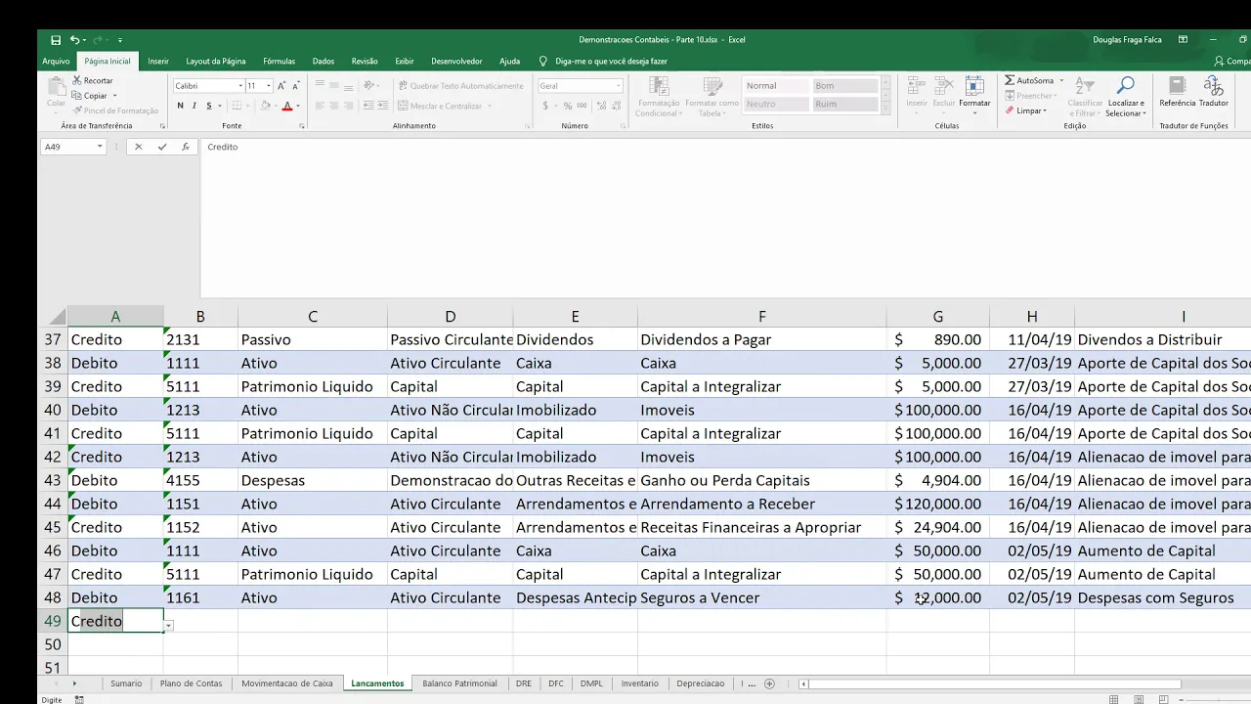The image size is (1251, 704).
Task: Open Localizar e Selecionar
Action: [1126, 98]
